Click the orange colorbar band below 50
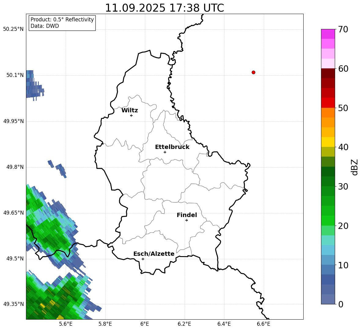Image resolution: width=362 pixels, height=330 pixels. coord(328,113)
